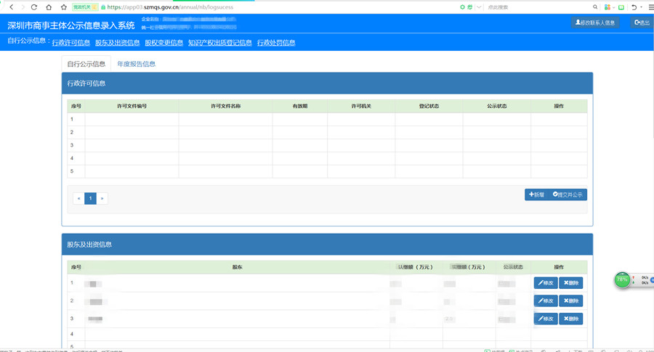
Task: Click the 退出 logout button
Action: tap(642, 22)
